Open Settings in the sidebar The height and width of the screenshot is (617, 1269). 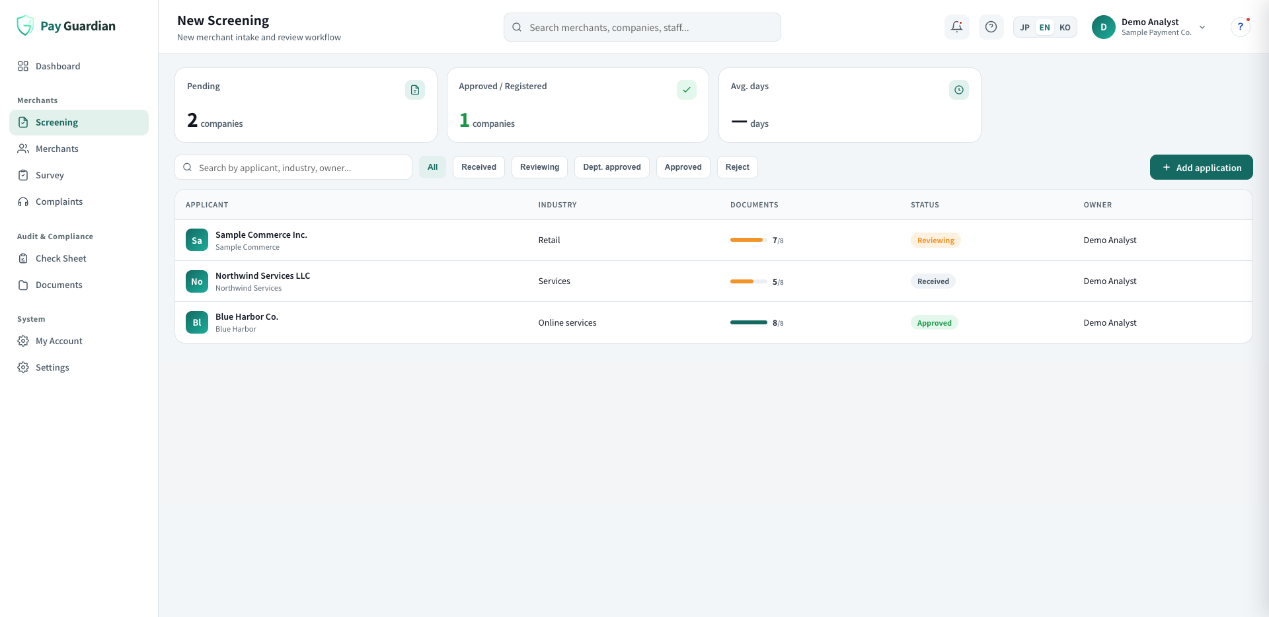pyautogui.click(x=79, y=367)
